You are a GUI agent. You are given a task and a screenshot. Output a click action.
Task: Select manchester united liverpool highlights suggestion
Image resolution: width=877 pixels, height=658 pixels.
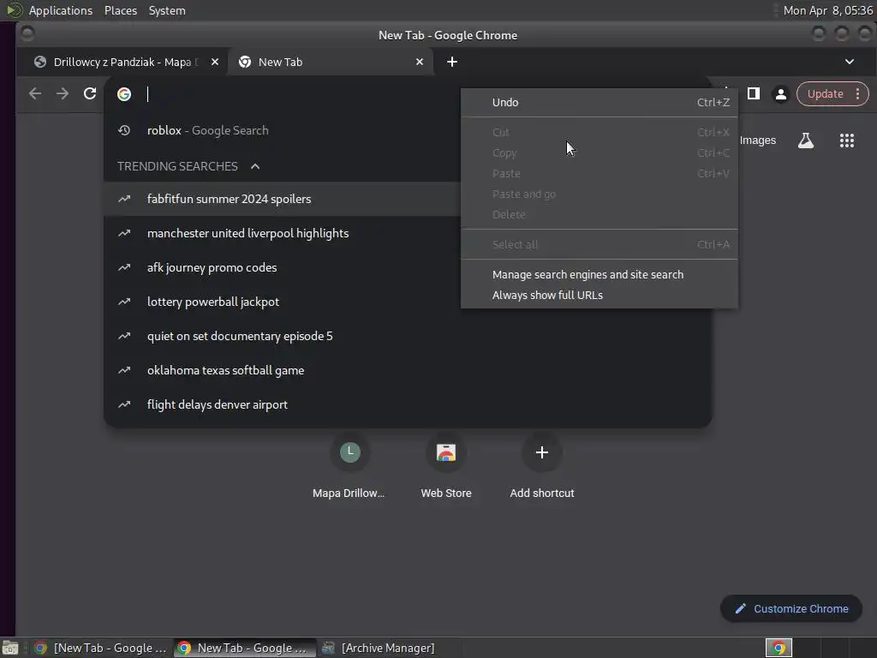283,233
